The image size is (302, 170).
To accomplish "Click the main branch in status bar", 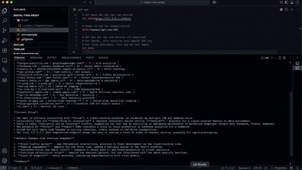I will click(13, 168).
